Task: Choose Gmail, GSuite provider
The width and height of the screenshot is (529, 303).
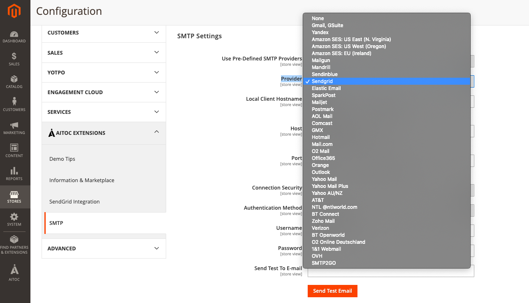Action: pos(387,25)
